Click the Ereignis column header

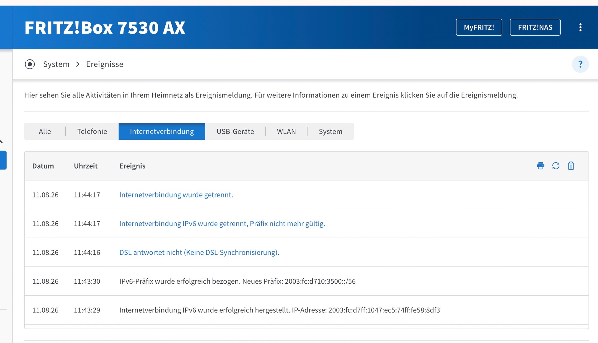(x=132, y=166)
